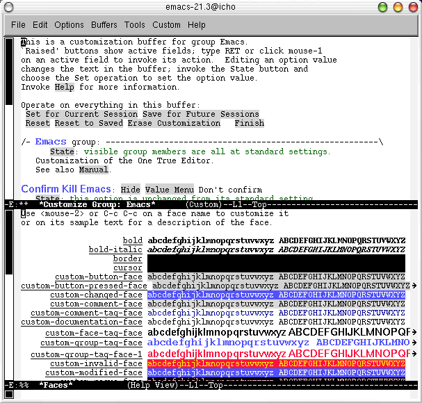This screenshot has height=403, width=422.
Task: Click custom-group-tag-face-1 red sample text
Action: coord(279,353)
